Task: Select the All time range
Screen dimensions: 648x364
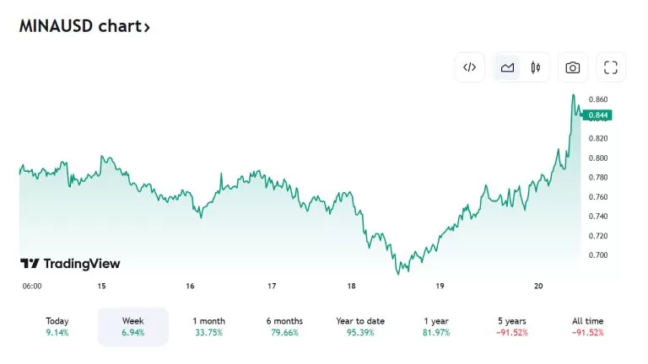Action: (589, 326)
